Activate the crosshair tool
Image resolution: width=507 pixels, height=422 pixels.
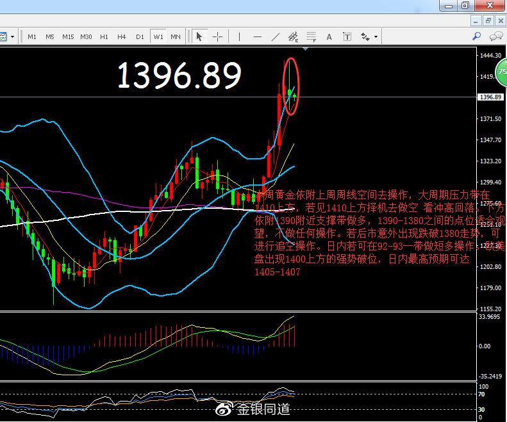point(218,37)
